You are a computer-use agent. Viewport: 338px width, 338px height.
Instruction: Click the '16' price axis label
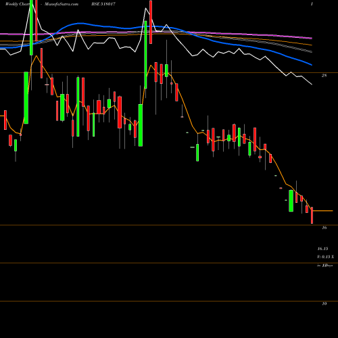coord(324,228)
